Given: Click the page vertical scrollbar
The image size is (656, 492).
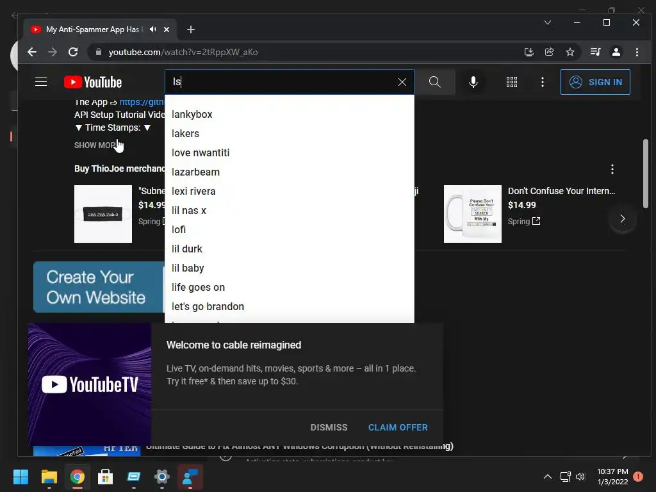Looking at the screenshot, I should 646,174.
